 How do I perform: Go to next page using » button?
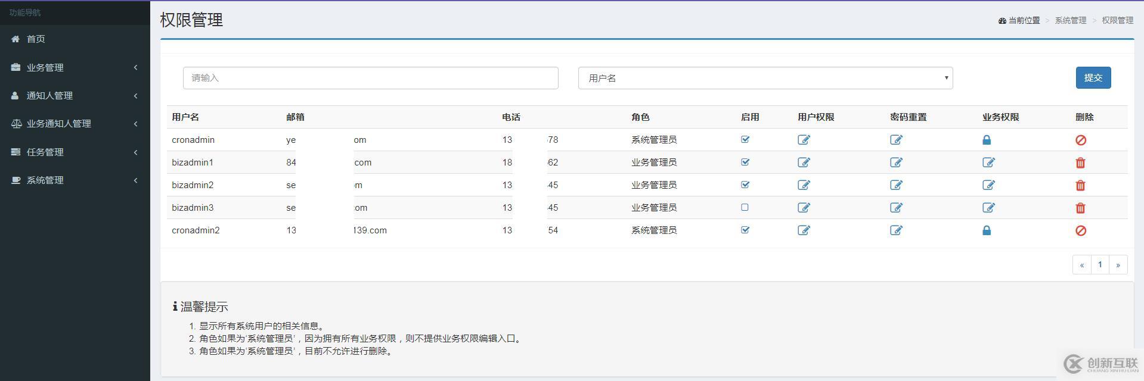coord(1118,265)
